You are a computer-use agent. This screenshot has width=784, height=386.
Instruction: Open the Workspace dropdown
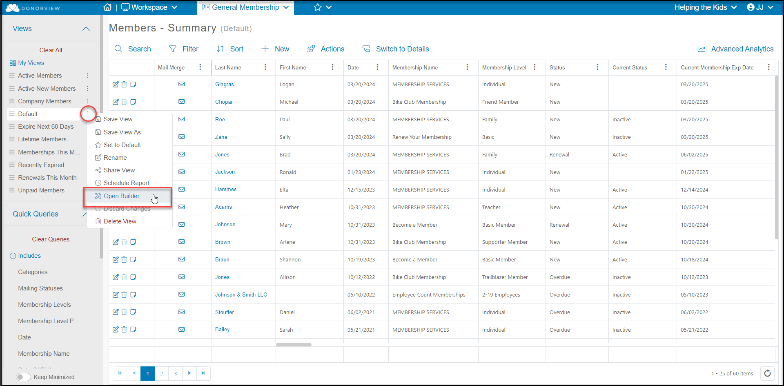(x=149, y=7)
